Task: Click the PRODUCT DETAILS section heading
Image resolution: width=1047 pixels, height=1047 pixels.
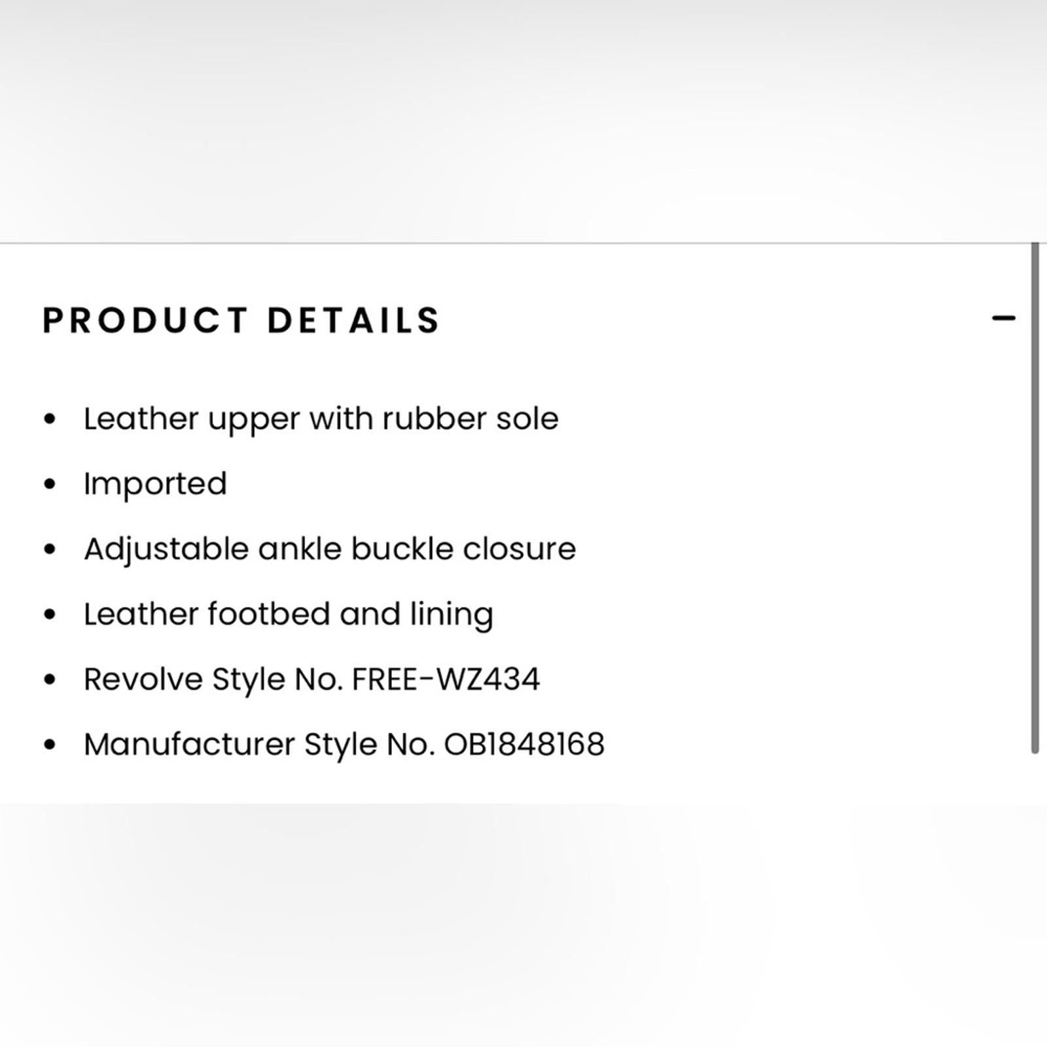Action: tap(241, 320)
